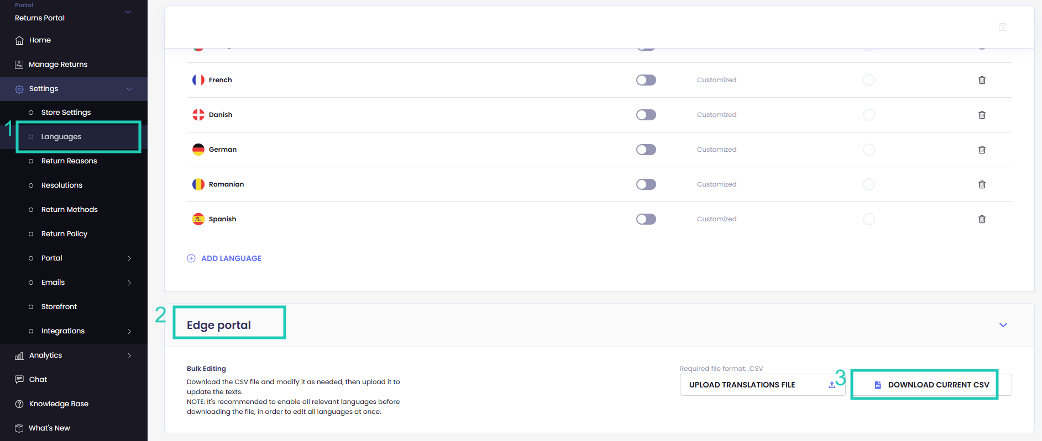Expand the Analytics menu

tap(129, 355)
